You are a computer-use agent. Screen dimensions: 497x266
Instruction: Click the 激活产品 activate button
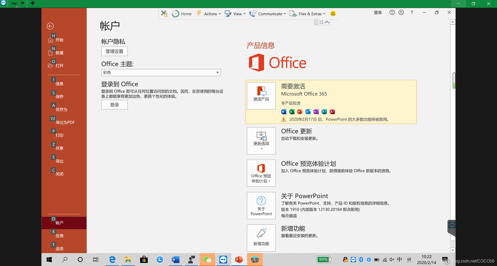coord(261,96)
